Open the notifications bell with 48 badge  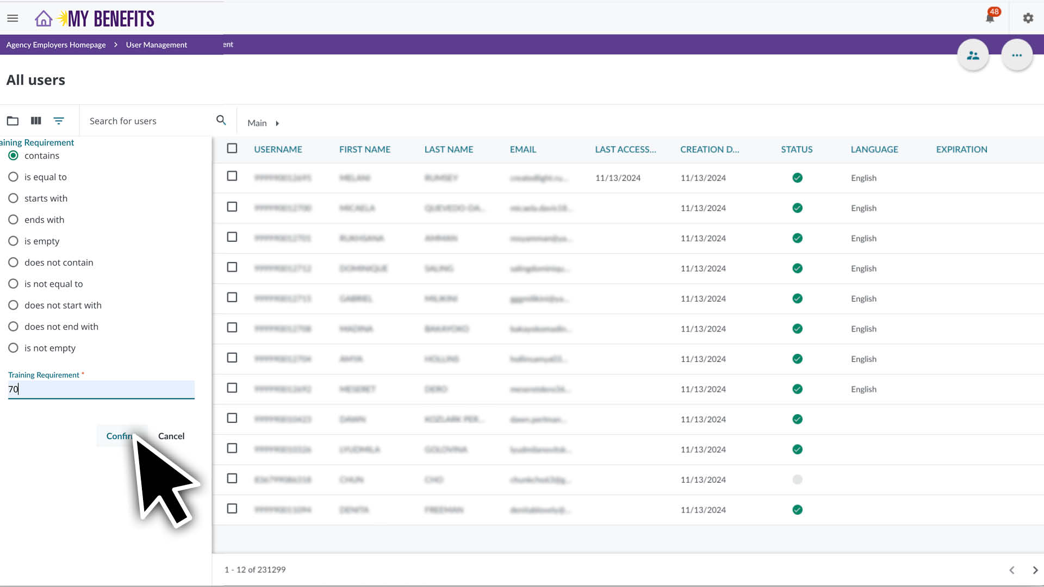[x=990, y=17]
